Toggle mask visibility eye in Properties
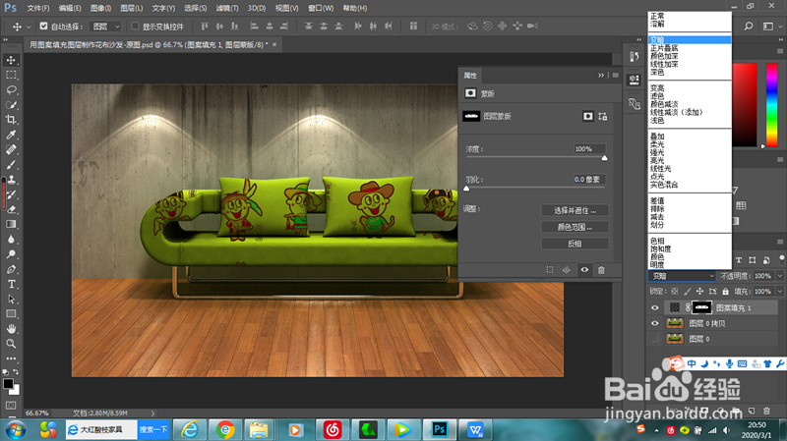Viewport: 787px width, 441px height. point(584,270)
